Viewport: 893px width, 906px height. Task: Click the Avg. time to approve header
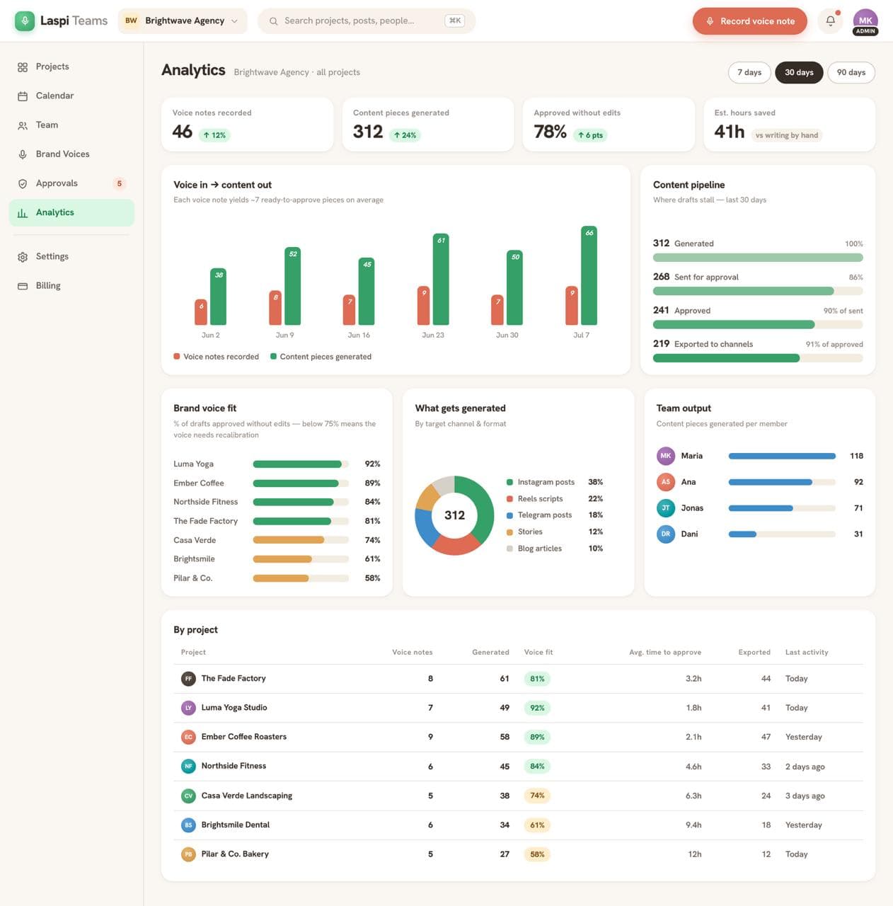pos(665,652)
